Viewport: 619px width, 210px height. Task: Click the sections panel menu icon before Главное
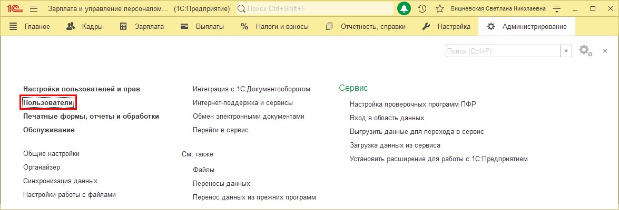click(x=13, y=27)
